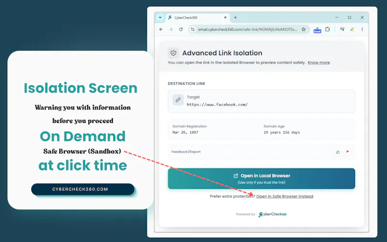The width and height of the screenshot is (387, 242).
Task: Open the media control icon
Action: (x=342, y=29)
